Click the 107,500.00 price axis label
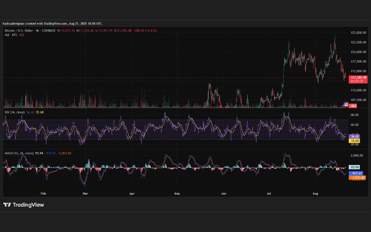 (358, 100)
